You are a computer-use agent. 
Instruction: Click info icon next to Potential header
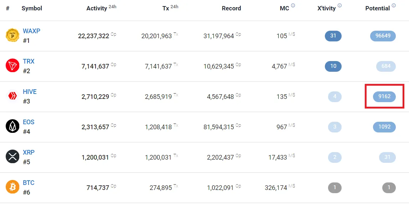394,5
